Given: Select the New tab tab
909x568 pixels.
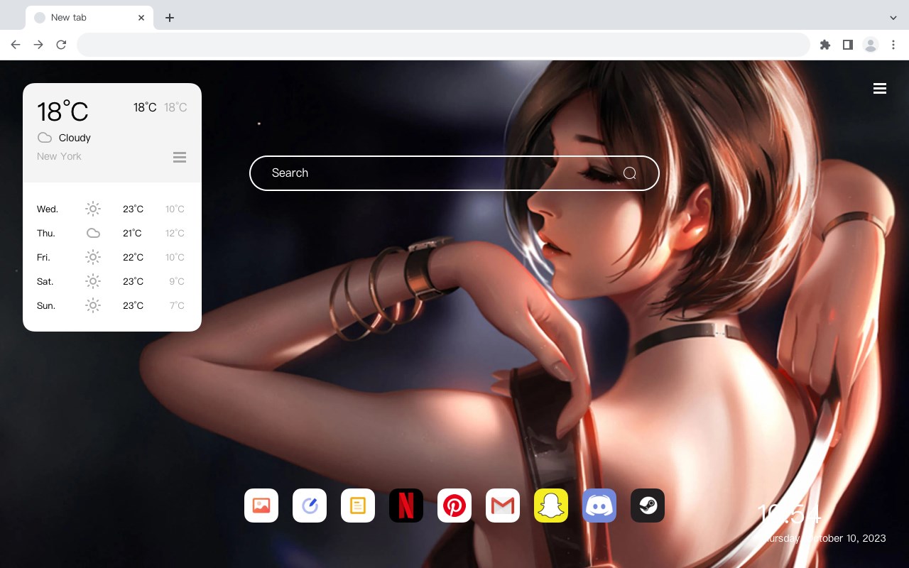Looking at the screenshot, I should (89, 18).
